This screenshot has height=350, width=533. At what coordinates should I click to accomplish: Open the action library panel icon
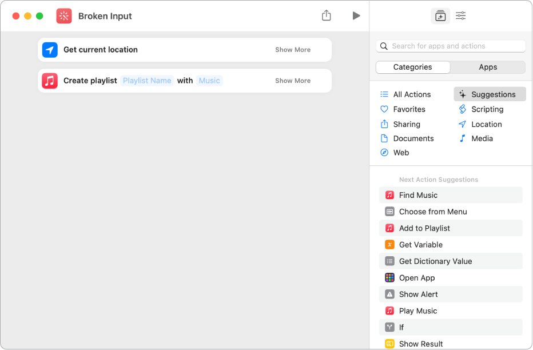(440, 16)
